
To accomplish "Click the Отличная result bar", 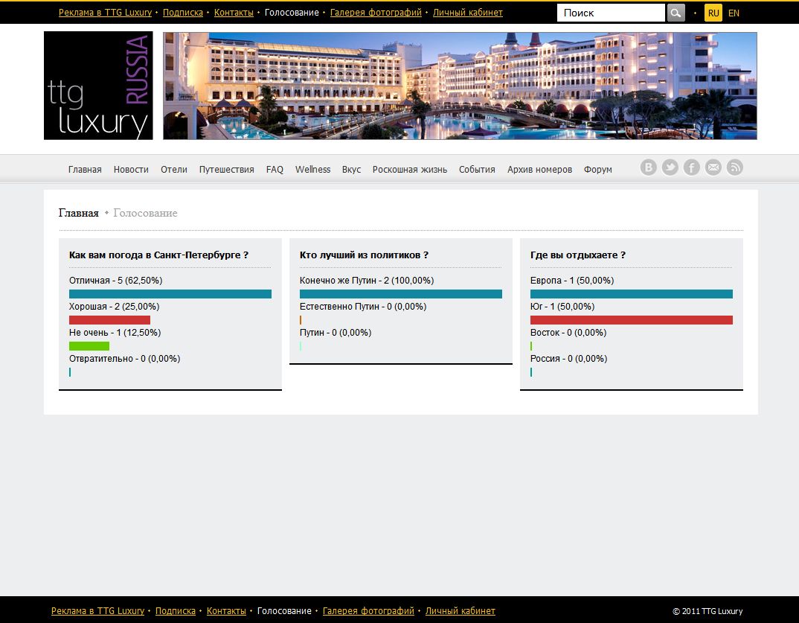I will coord(170,294).
